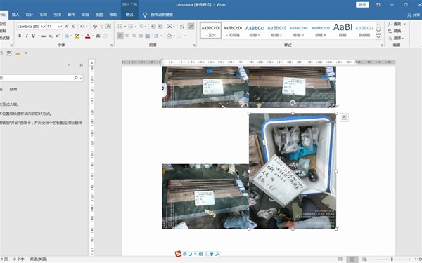The image size is (422, 263).
Task: Click the ruler tab selector icon
Action: tap(91, 62)
